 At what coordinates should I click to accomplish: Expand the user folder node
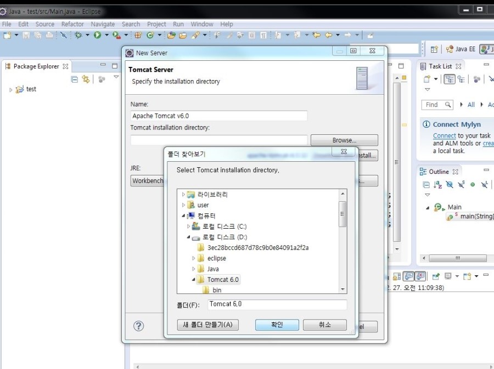[x=183, y=205]
